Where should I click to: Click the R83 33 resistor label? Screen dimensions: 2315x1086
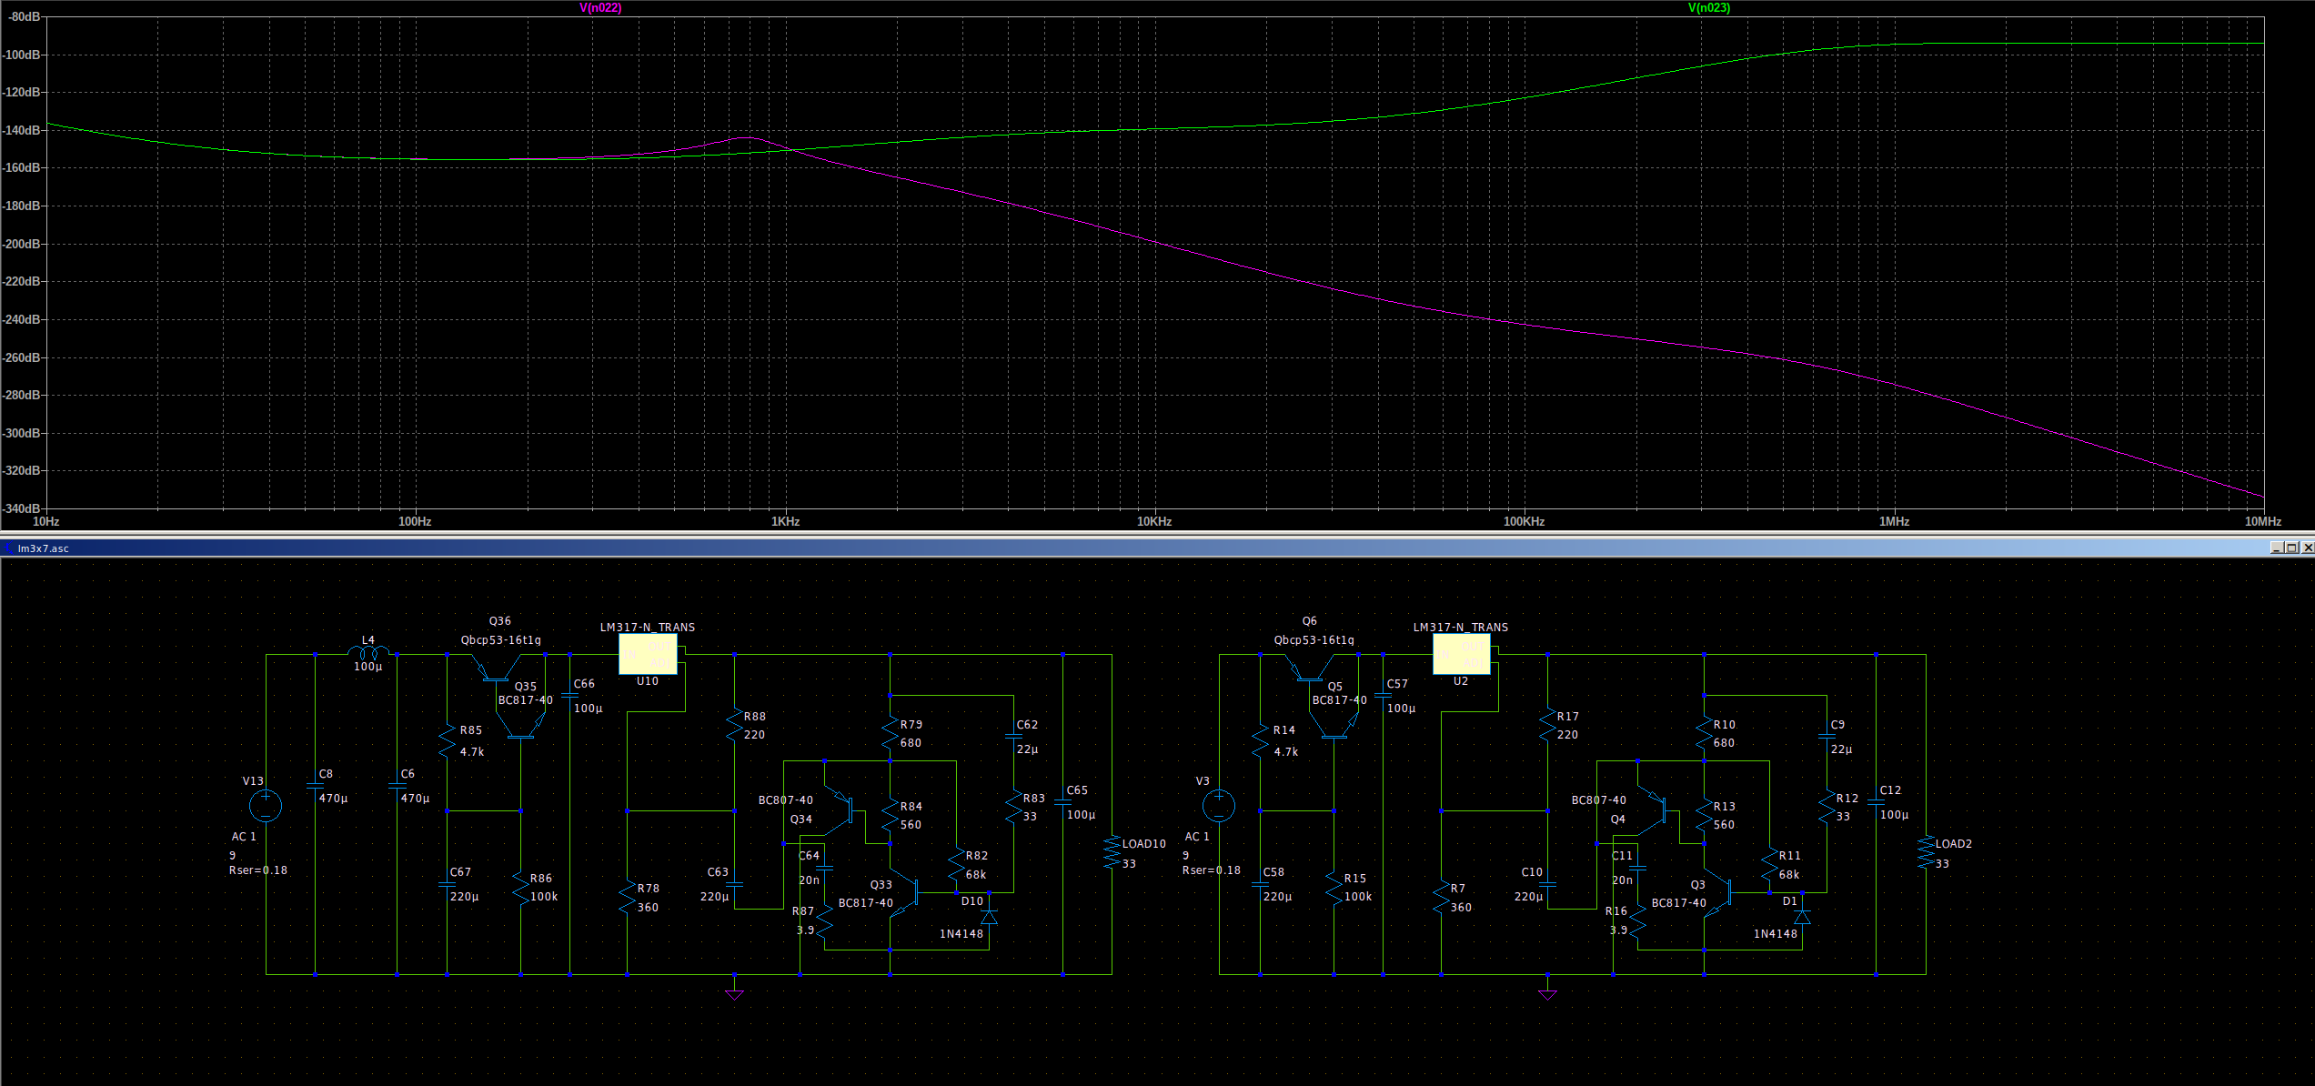(1034, 808)
